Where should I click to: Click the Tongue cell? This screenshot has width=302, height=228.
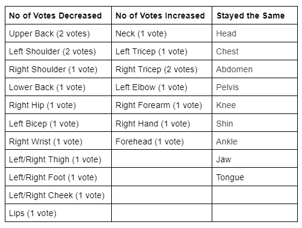(x=255, y=177)
